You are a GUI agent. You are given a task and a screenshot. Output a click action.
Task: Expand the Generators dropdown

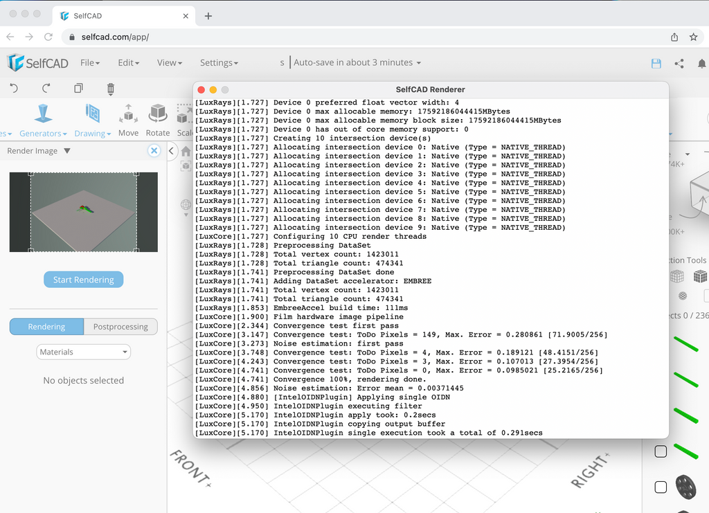[43, 133]
